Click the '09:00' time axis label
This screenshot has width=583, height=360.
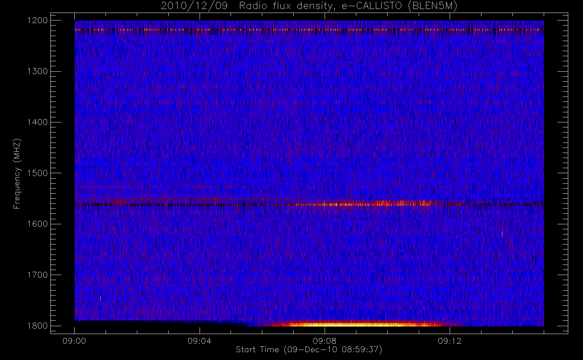(x=74, y=341)
